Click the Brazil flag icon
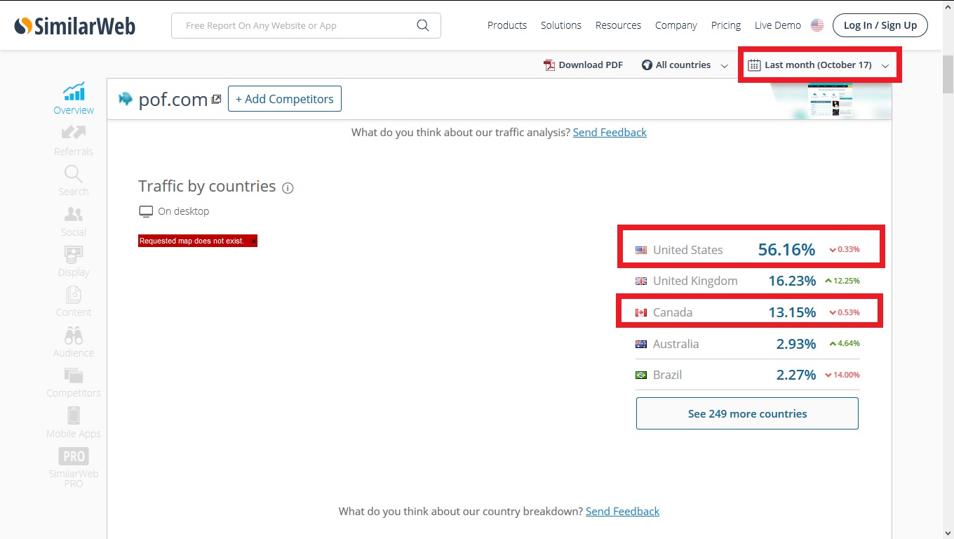The height and width of the screenshot is (539, 954). (641, 375)
